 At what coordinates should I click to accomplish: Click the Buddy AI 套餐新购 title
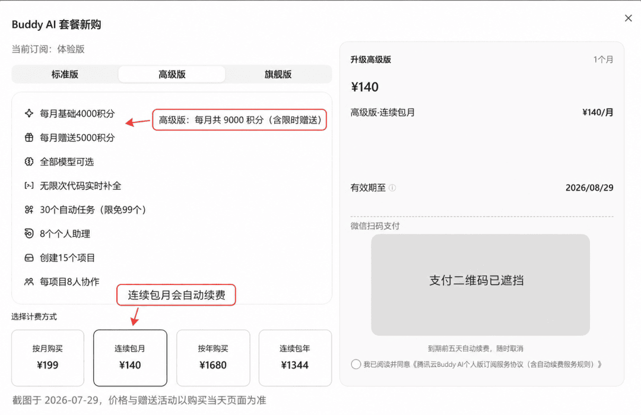(x=56, y=24)
